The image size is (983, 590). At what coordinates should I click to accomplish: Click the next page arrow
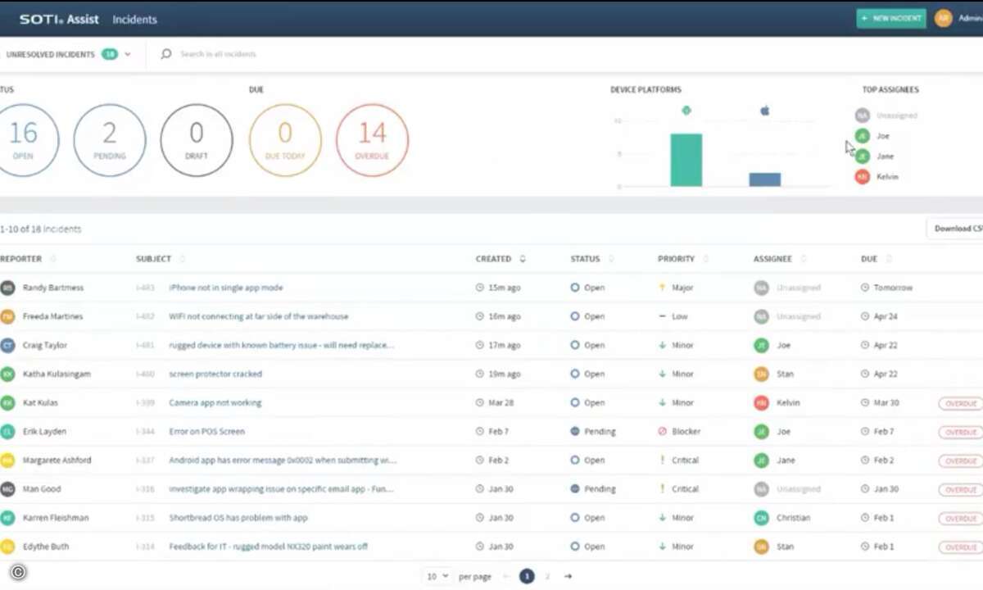point(568,576)
